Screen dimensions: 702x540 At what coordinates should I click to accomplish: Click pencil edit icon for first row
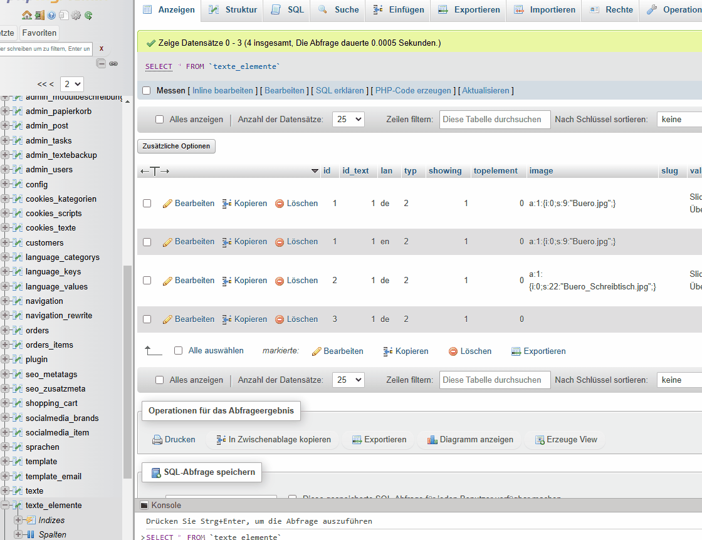click(x=167, y=204)
